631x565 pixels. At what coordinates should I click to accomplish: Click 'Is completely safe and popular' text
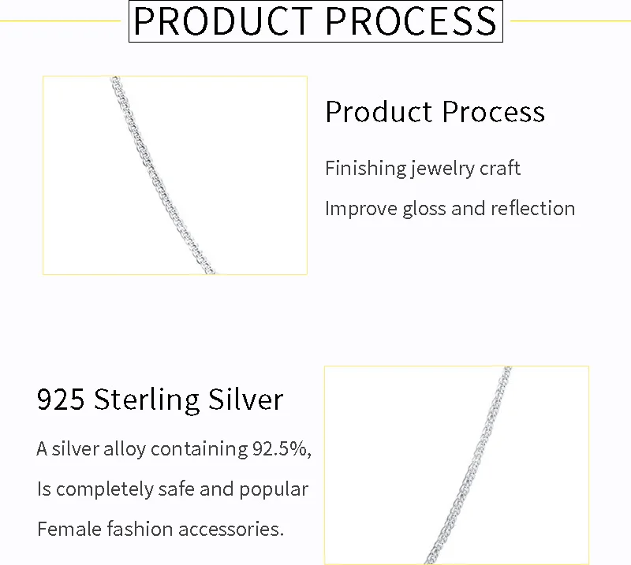tap(173, 489)
